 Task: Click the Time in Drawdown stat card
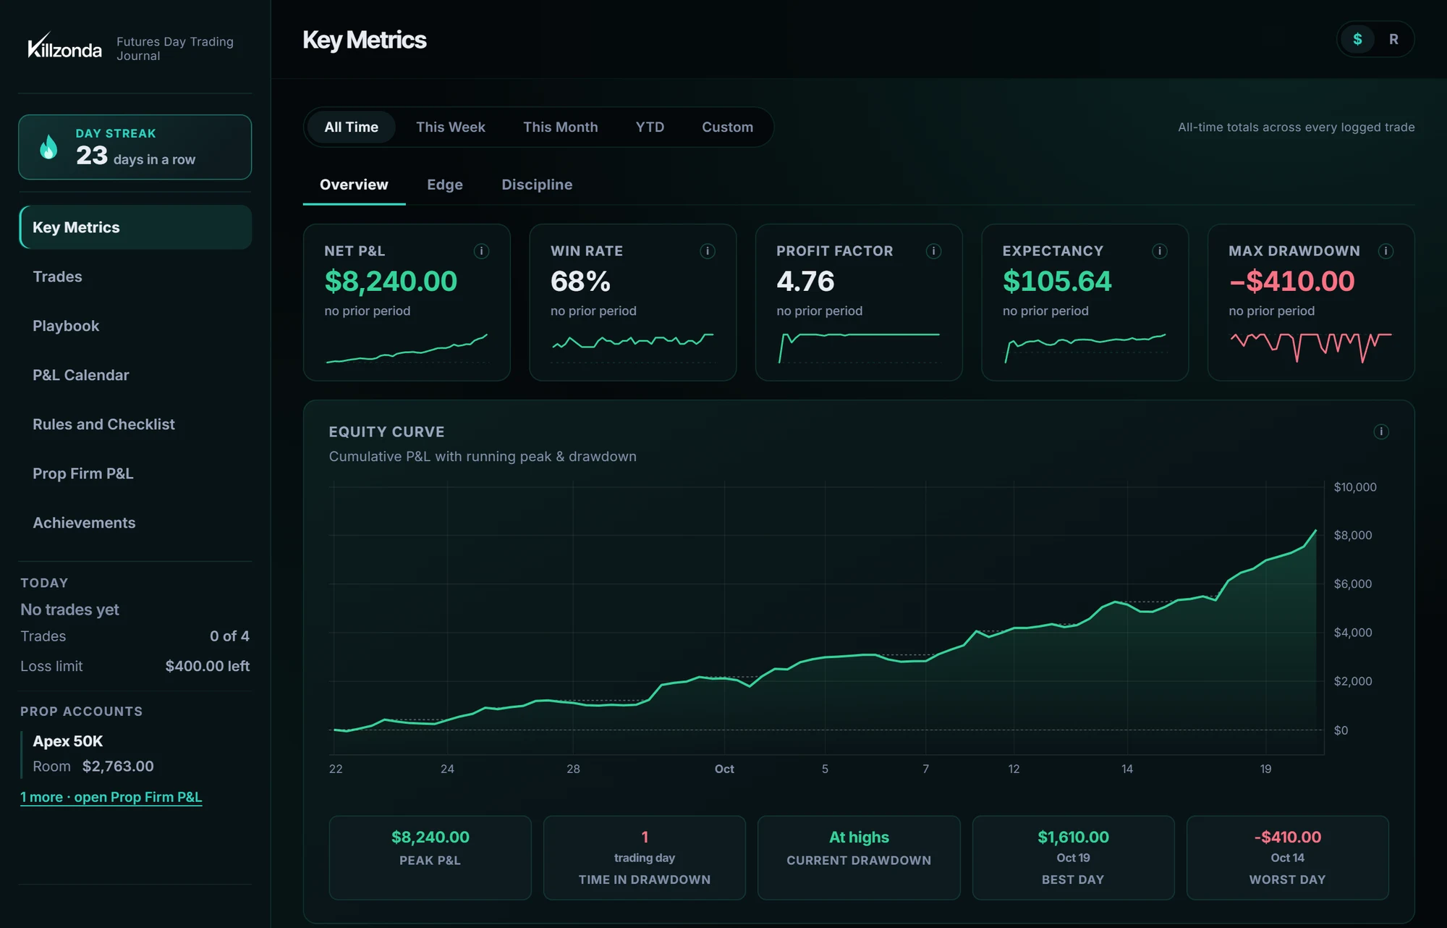[645, 858]
